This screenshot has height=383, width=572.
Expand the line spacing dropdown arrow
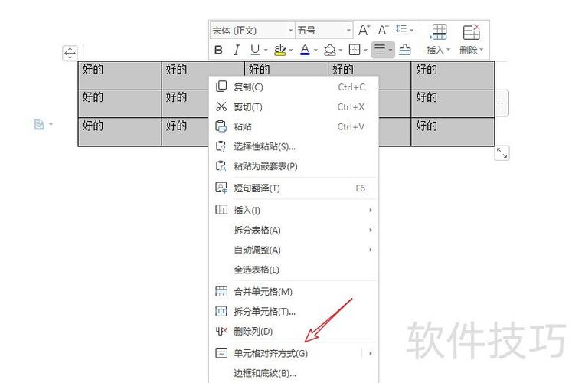pyautogui.click(x=411, y=31)
